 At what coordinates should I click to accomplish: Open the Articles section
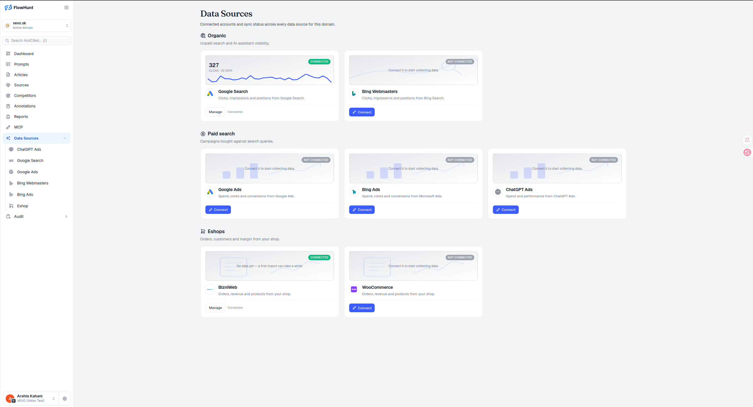[37, 75]
